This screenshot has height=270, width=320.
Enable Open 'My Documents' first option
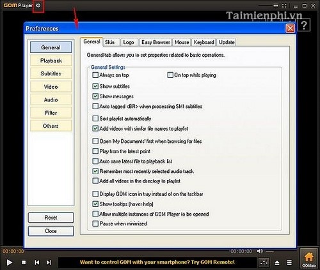(x=95, y=141)
